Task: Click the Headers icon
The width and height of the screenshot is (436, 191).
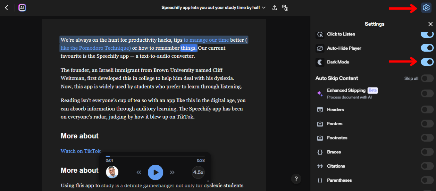Action: 320,110
